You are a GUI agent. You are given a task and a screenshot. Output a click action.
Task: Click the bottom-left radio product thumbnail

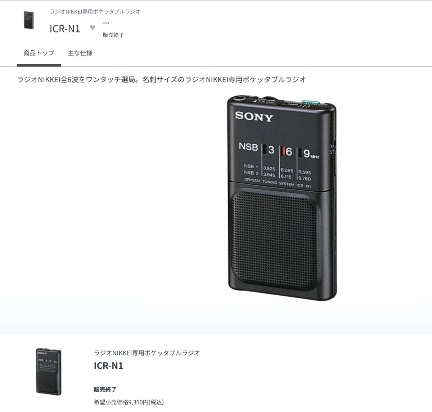tap(48, 372)
